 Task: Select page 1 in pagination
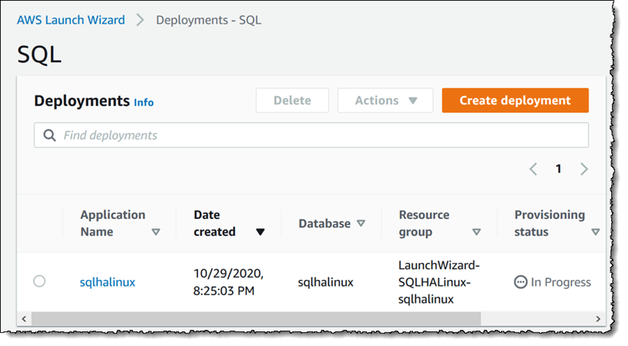point(559,169)
